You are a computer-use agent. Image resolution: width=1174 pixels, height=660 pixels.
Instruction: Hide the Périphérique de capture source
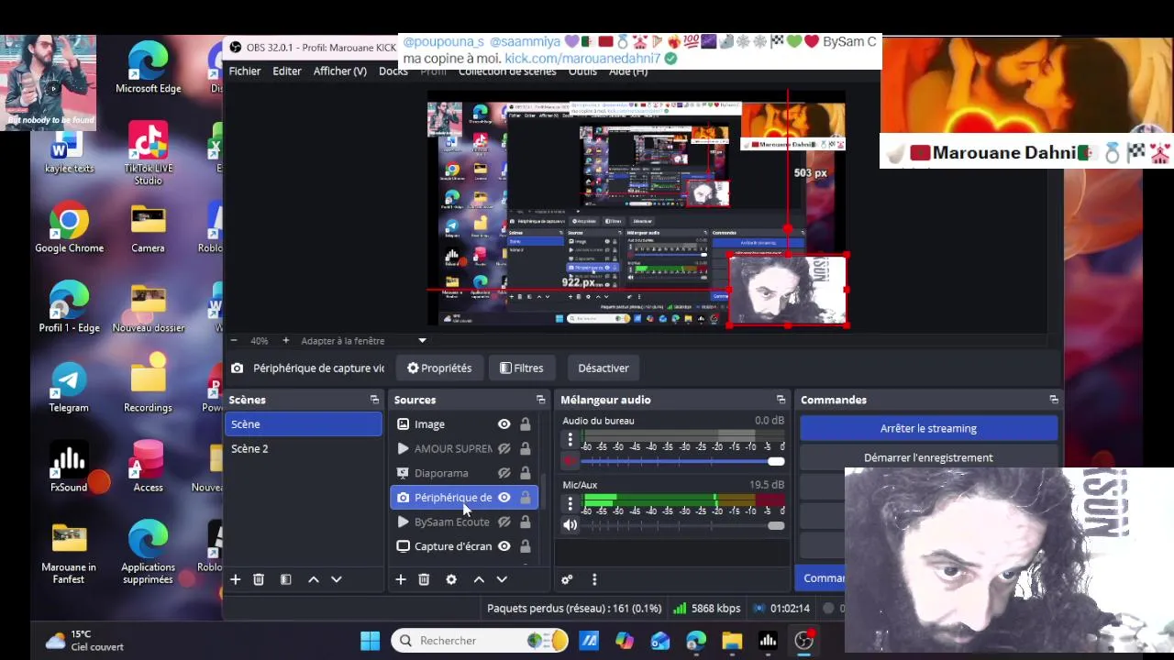tap(504, 497)
